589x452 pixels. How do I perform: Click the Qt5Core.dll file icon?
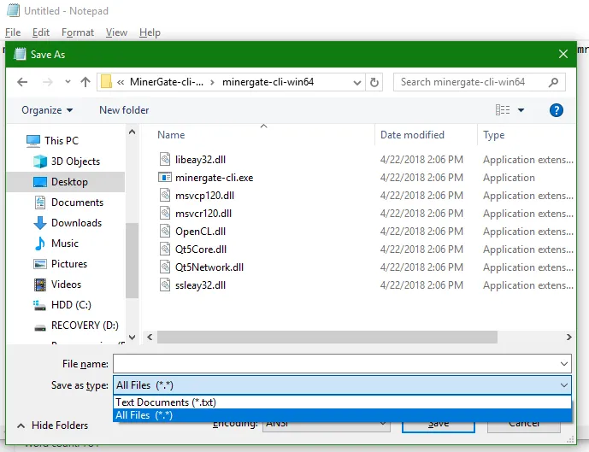[x=165, y=249]
